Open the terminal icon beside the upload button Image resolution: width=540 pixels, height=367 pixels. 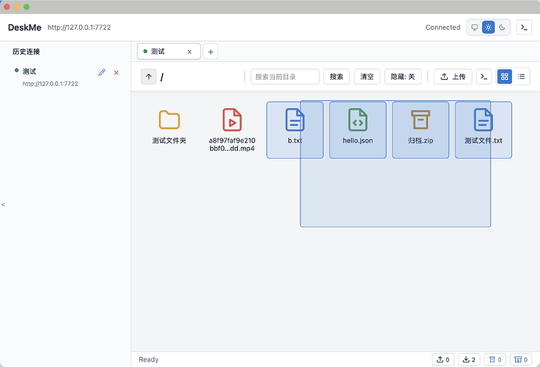(484, 77)
